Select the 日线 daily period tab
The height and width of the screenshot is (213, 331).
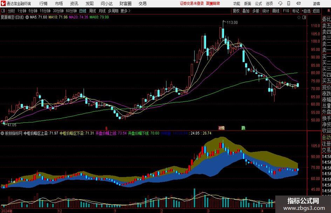[x=83, y=11]
